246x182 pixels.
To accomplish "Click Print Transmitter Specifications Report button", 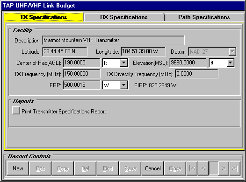I will pyautogui.click(x=16, y=110).
